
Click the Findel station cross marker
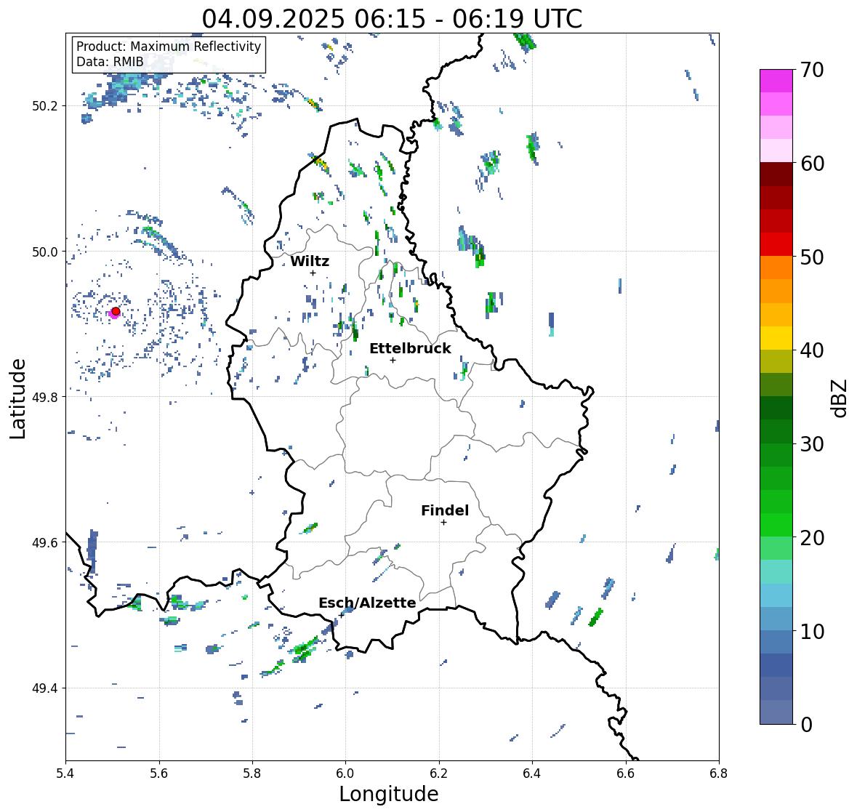coord(443,523)
